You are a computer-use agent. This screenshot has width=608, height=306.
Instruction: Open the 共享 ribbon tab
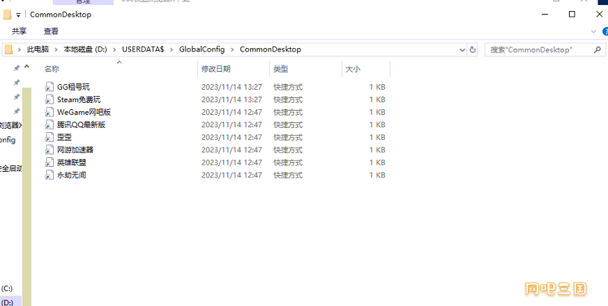pyautogui.click(x=20, y=31)
